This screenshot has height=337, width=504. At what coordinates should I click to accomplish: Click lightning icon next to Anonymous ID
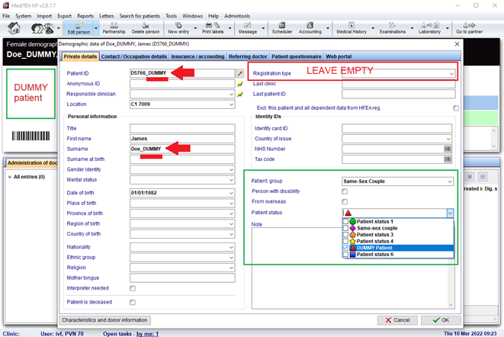(239, 84)
